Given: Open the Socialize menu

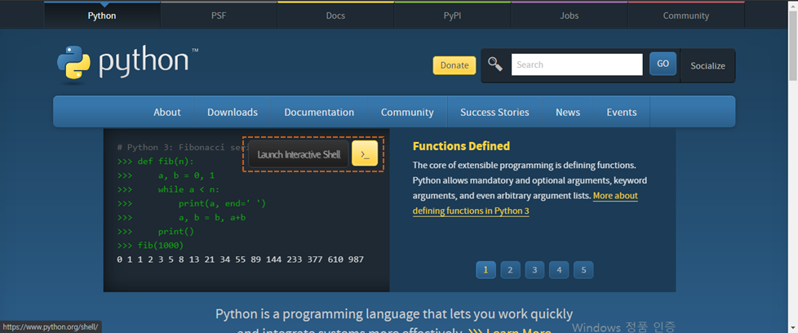Looking at the screenshot, I should click(x=707, y=65).
